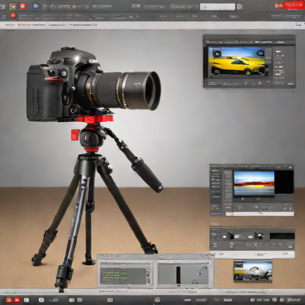The width and height of the screenshot is (305, 305).
Task: Click the centered rounded icon in the bottom taskbar
Action: click(157, 300)
